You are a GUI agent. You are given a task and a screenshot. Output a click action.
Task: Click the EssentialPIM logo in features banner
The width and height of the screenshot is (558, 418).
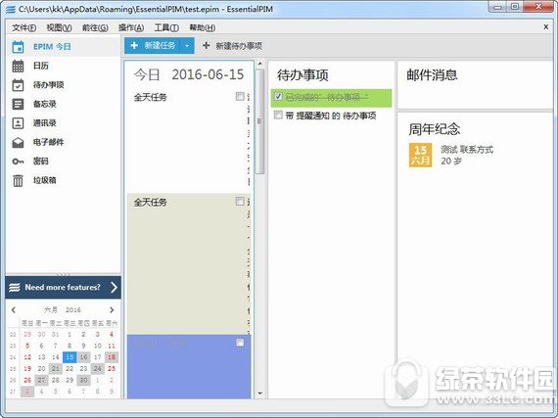pyautogui.click(x=15, y=288)
